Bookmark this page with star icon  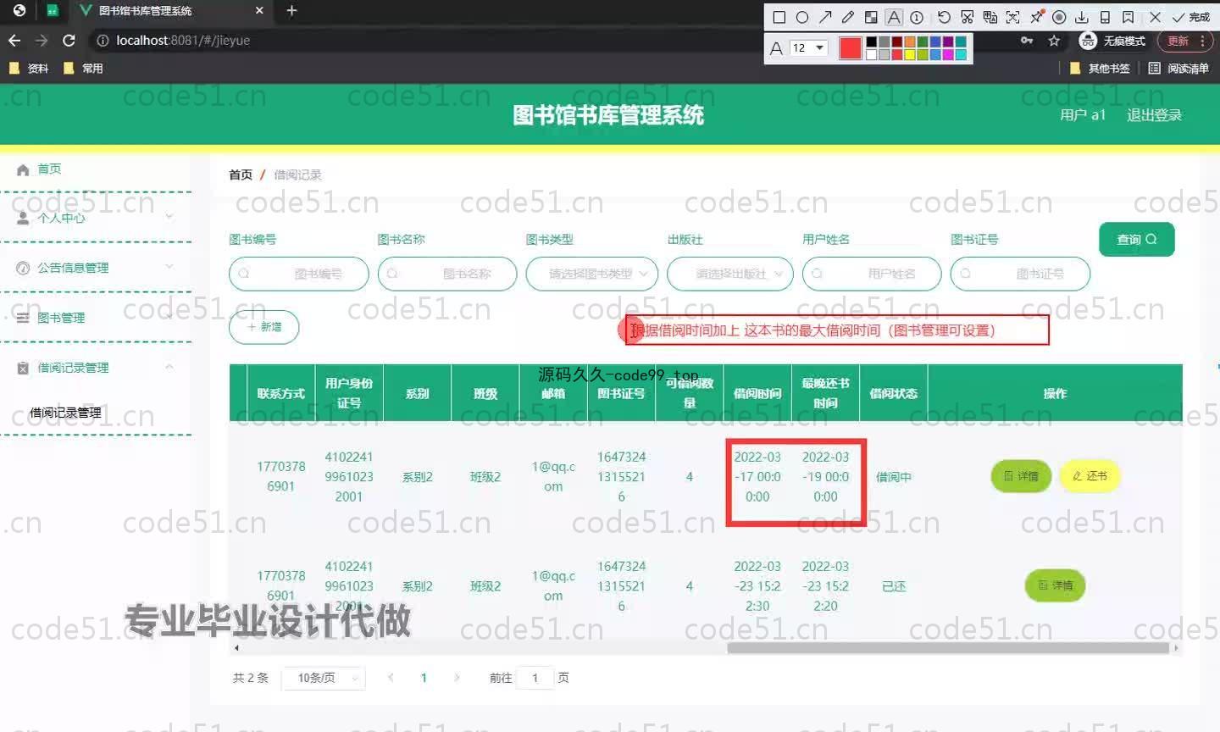tap(1054, 41)
